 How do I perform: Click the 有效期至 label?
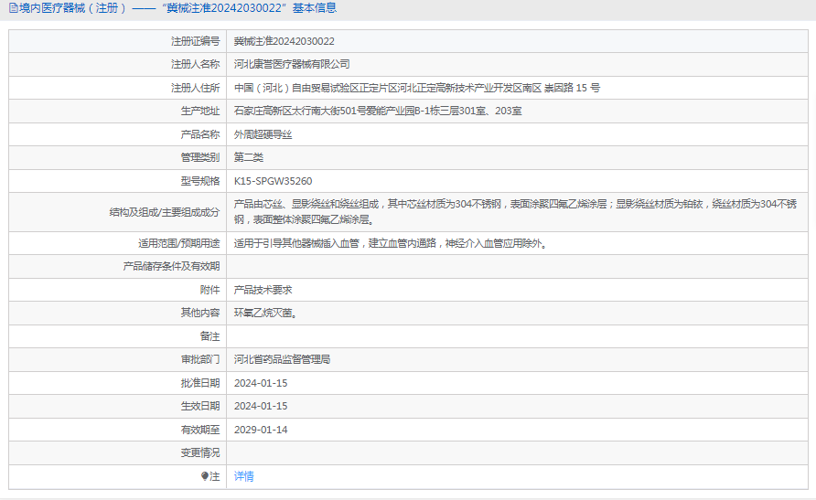(x=199, y=430)
